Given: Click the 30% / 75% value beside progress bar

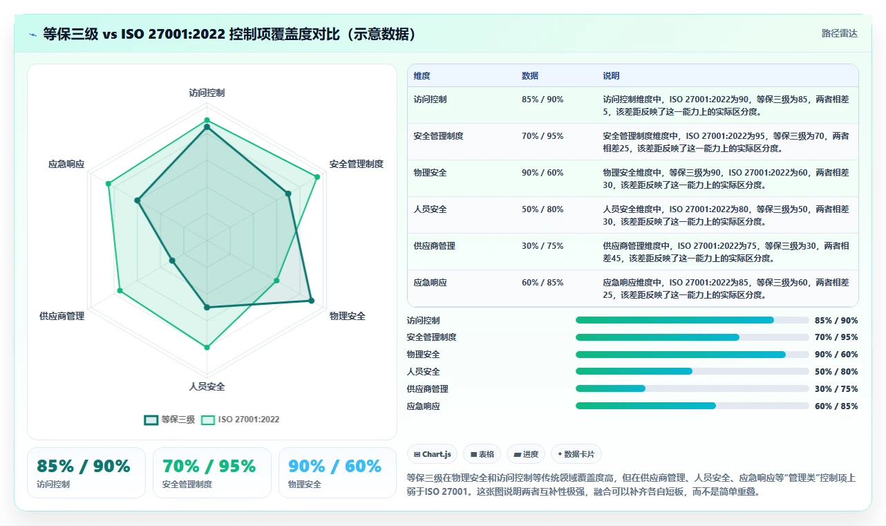Looking at the screenshot, I should pyautogui.click(x=836, y=389).
